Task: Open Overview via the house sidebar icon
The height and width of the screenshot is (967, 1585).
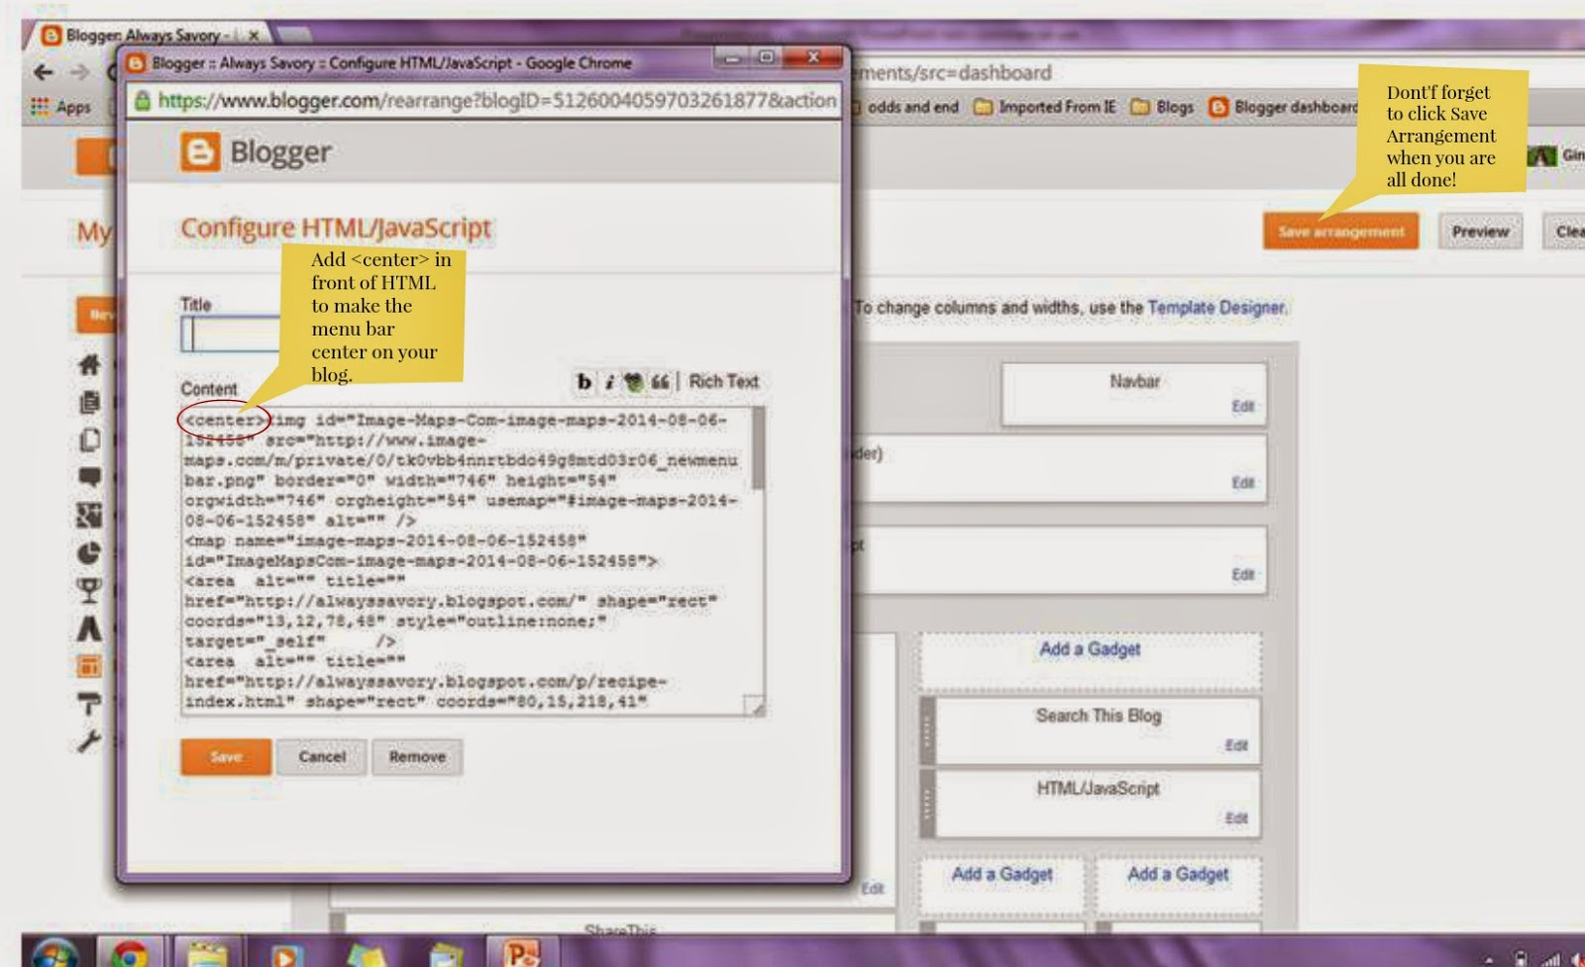Action: pos(89,365)
